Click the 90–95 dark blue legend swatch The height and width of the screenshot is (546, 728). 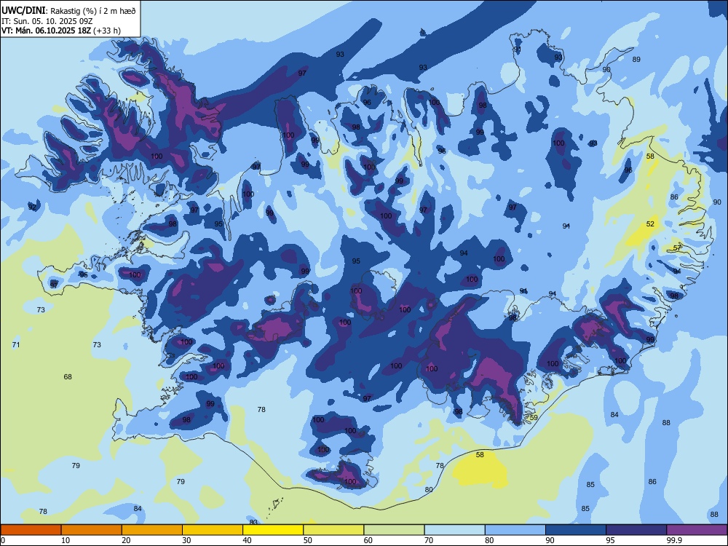tap(576, 530)
